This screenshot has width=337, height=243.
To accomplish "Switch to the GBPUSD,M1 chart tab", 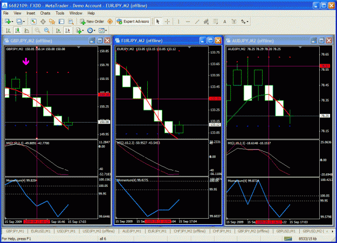I will click(x=286, y=231).
